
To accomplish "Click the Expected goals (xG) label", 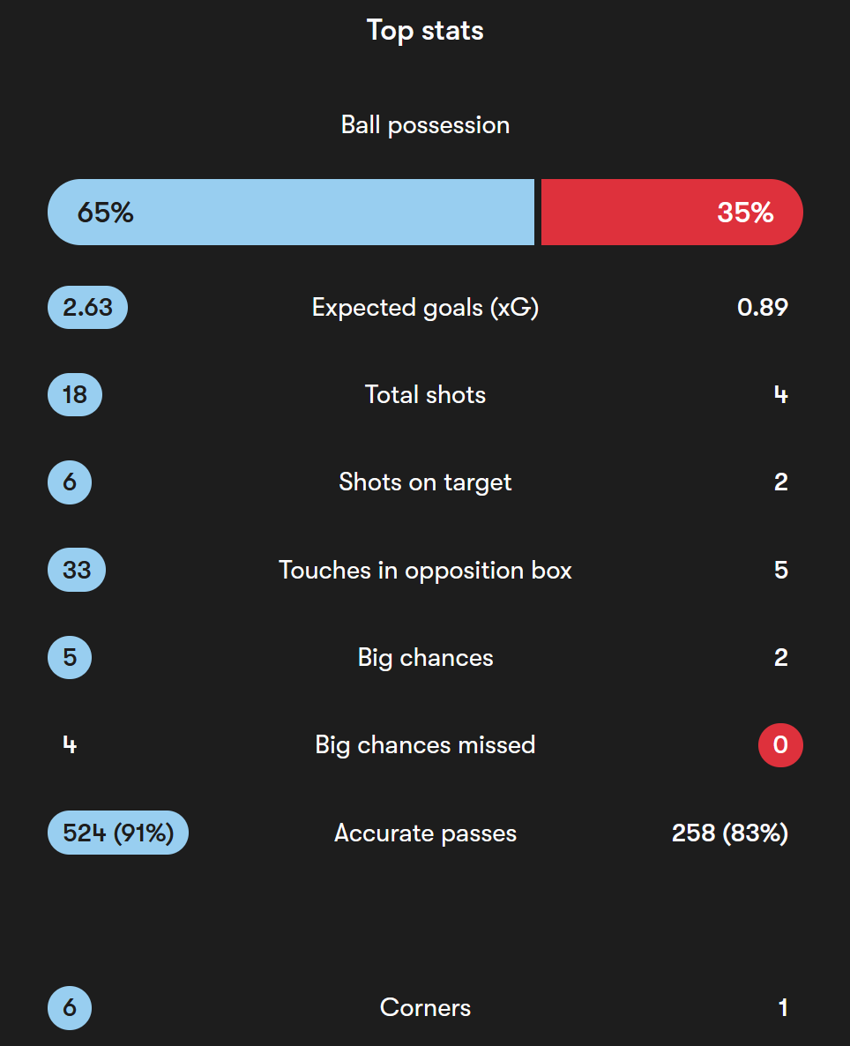I will tap(425, 308).
